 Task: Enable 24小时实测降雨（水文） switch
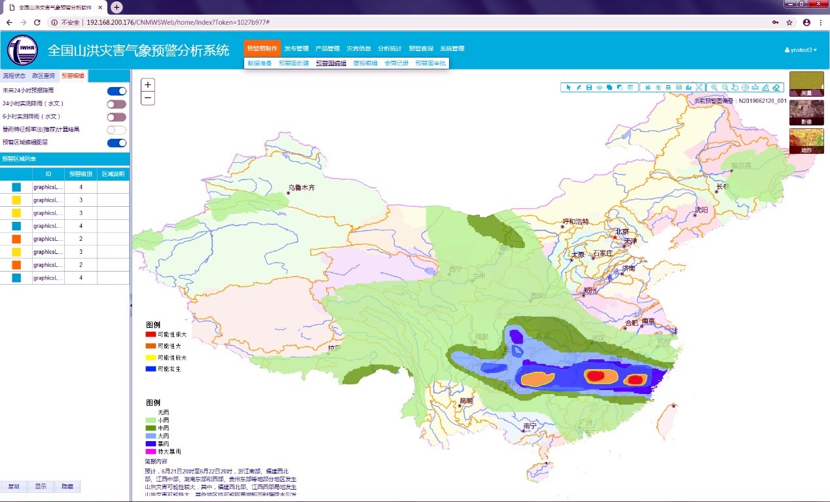(117, 104)
